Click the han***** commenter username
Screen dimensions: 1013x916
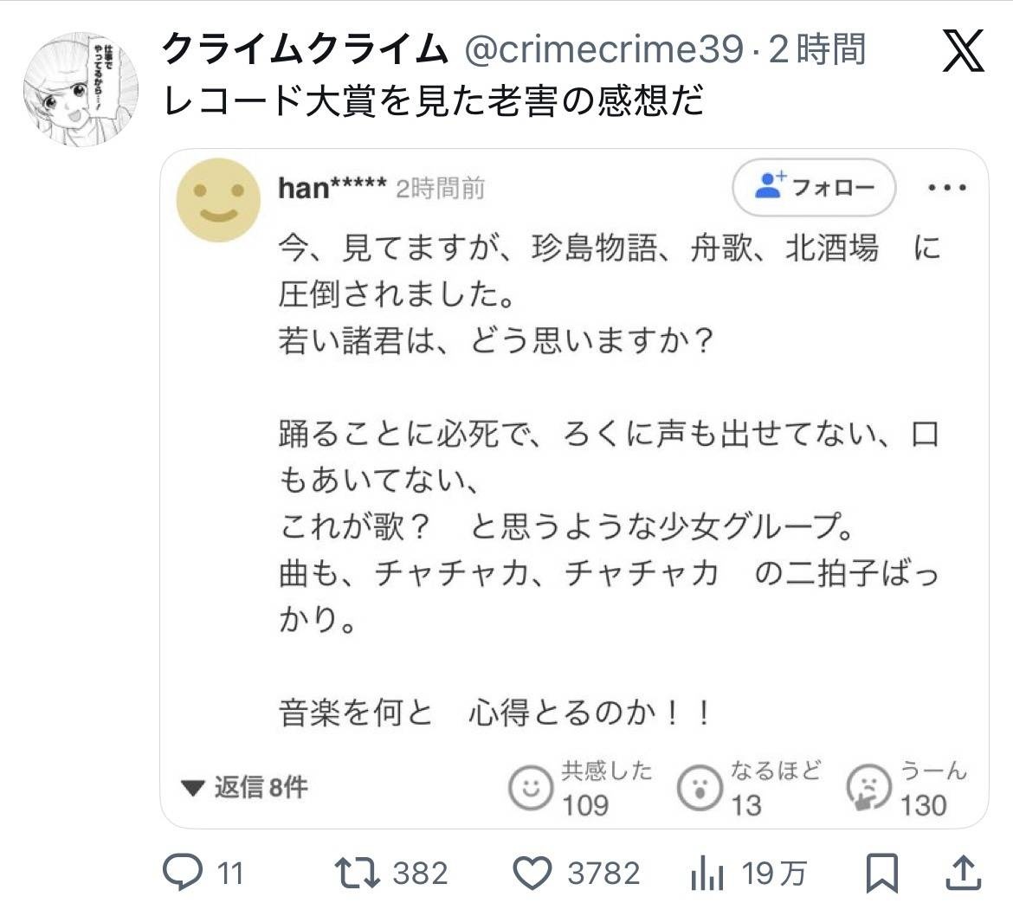point(332,188)
